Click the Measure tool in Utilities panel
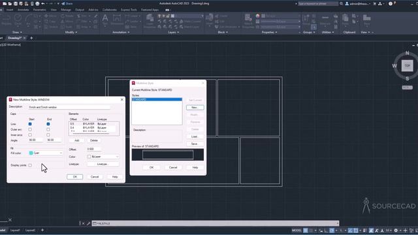The width and height of the screenshot is (418, 235). tap(325, 20)
